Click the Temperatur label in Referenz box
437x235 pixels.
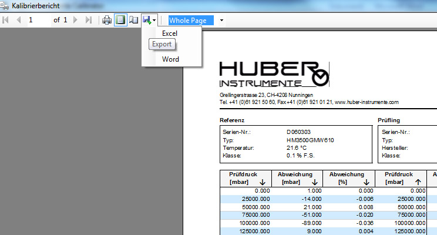(238, 148)
